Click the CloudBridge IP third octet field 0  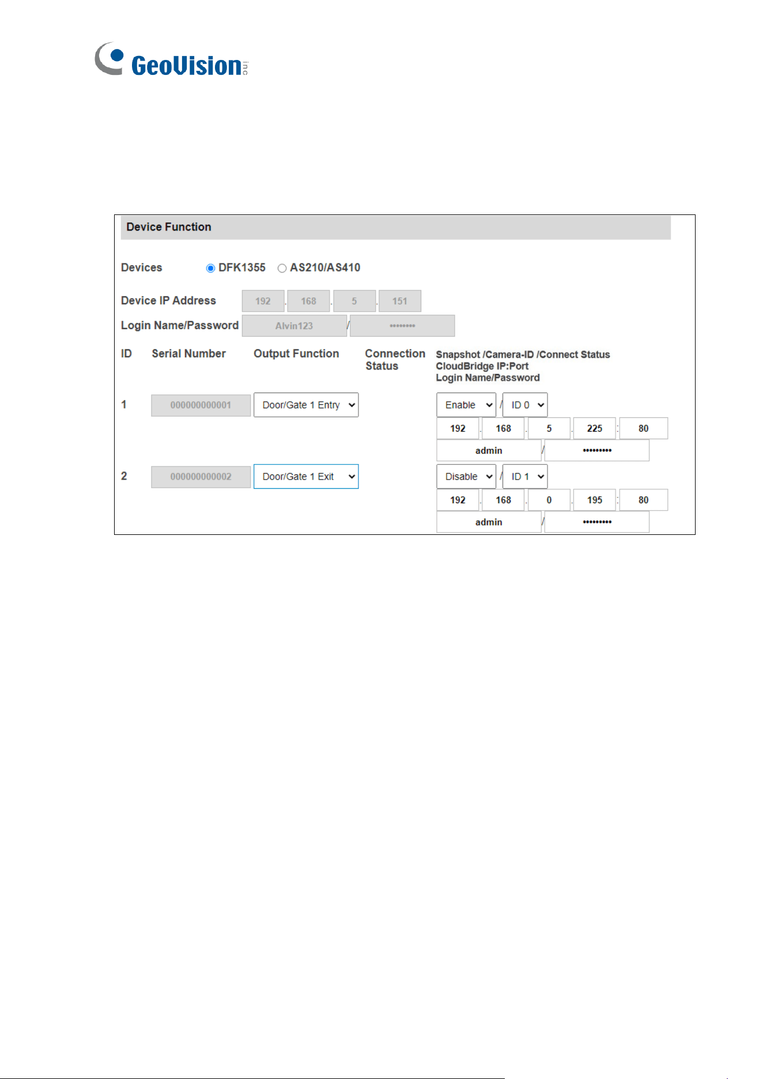pyautogui.click(x=549, y=500)
